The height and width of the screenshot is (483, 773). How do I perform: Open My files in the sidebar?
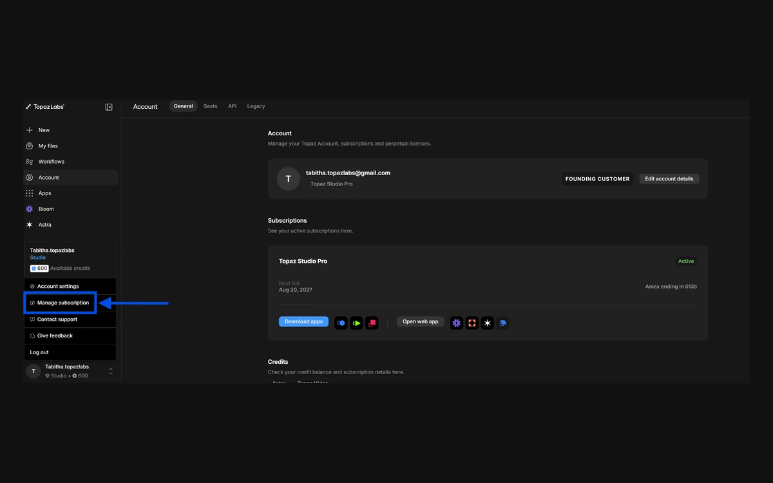pyautogui.click(x=71, y=146)
